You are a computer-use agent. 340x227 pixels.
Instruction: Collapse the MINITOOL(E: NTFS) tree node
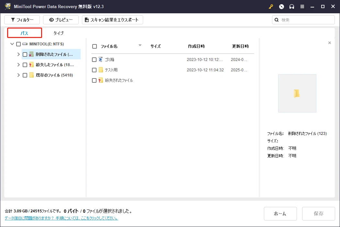12,44
